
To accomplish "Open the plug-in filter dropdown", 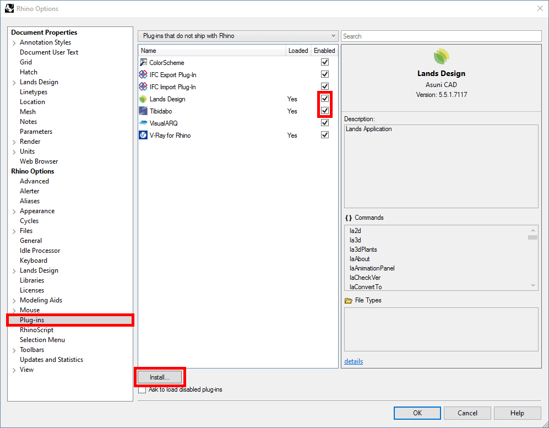I will tap(238, 36).
